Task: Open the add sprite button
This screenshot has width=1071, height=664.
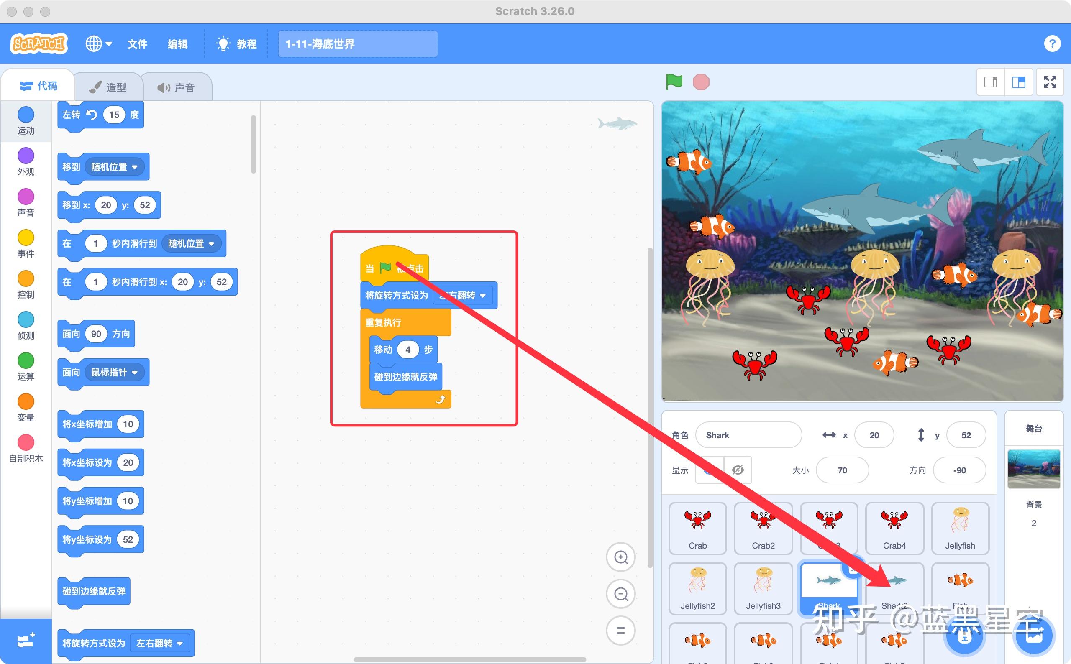Action: [963, 636]
